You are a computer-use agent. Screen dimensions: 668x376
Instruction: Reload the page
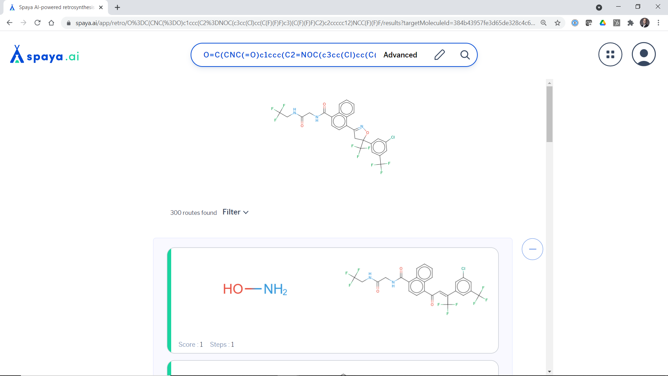point(38,23)
